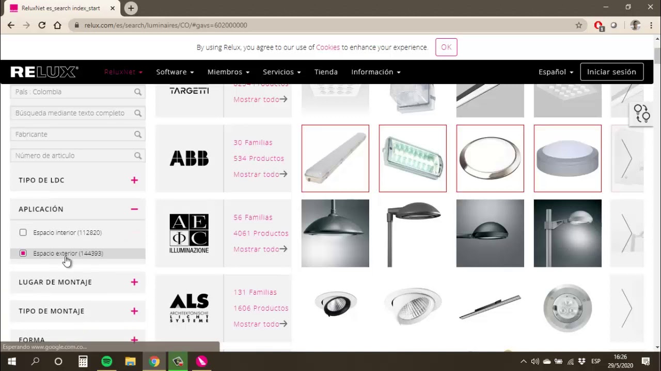Image resolution: width=661 pixels, height=371 pixels.
Task: Expand the LUGAR DE MONTAJE filter
Action: tap(134, 282)
